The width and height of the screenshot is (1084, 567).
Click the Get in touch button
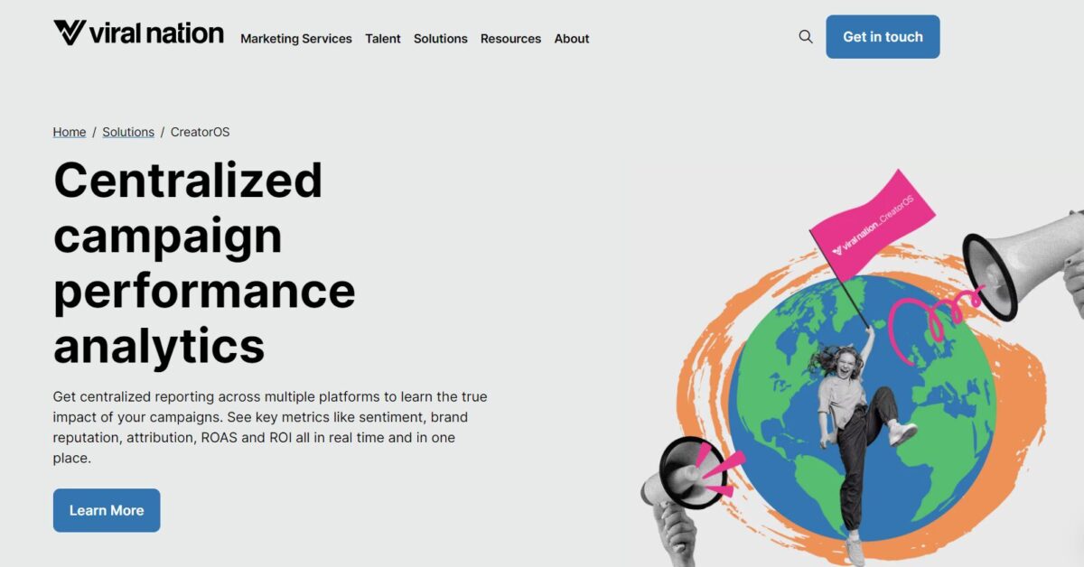coord(883,37)
